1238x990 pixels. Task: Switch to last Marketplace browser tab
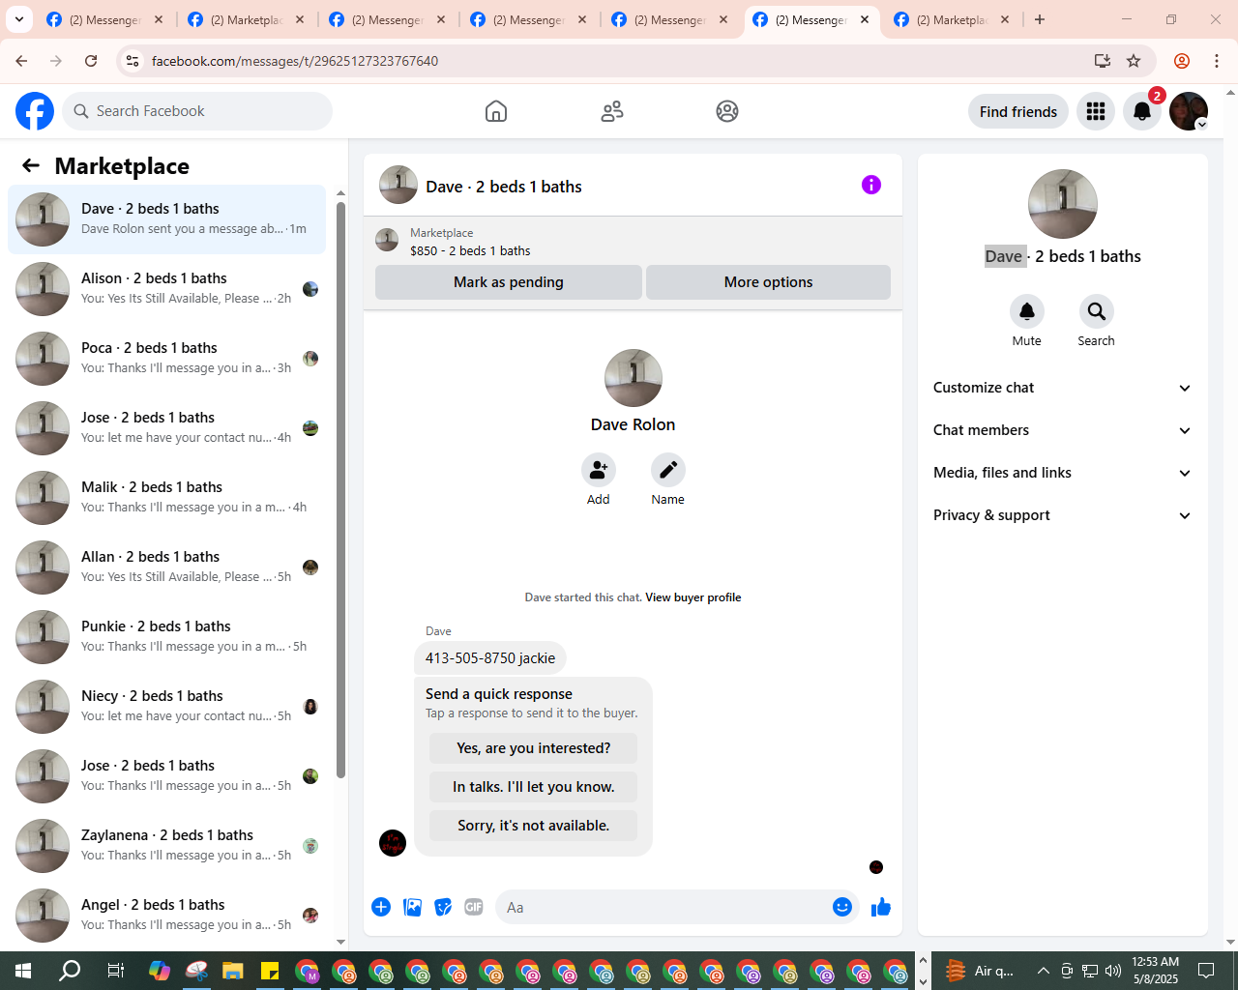pos(952,19)
